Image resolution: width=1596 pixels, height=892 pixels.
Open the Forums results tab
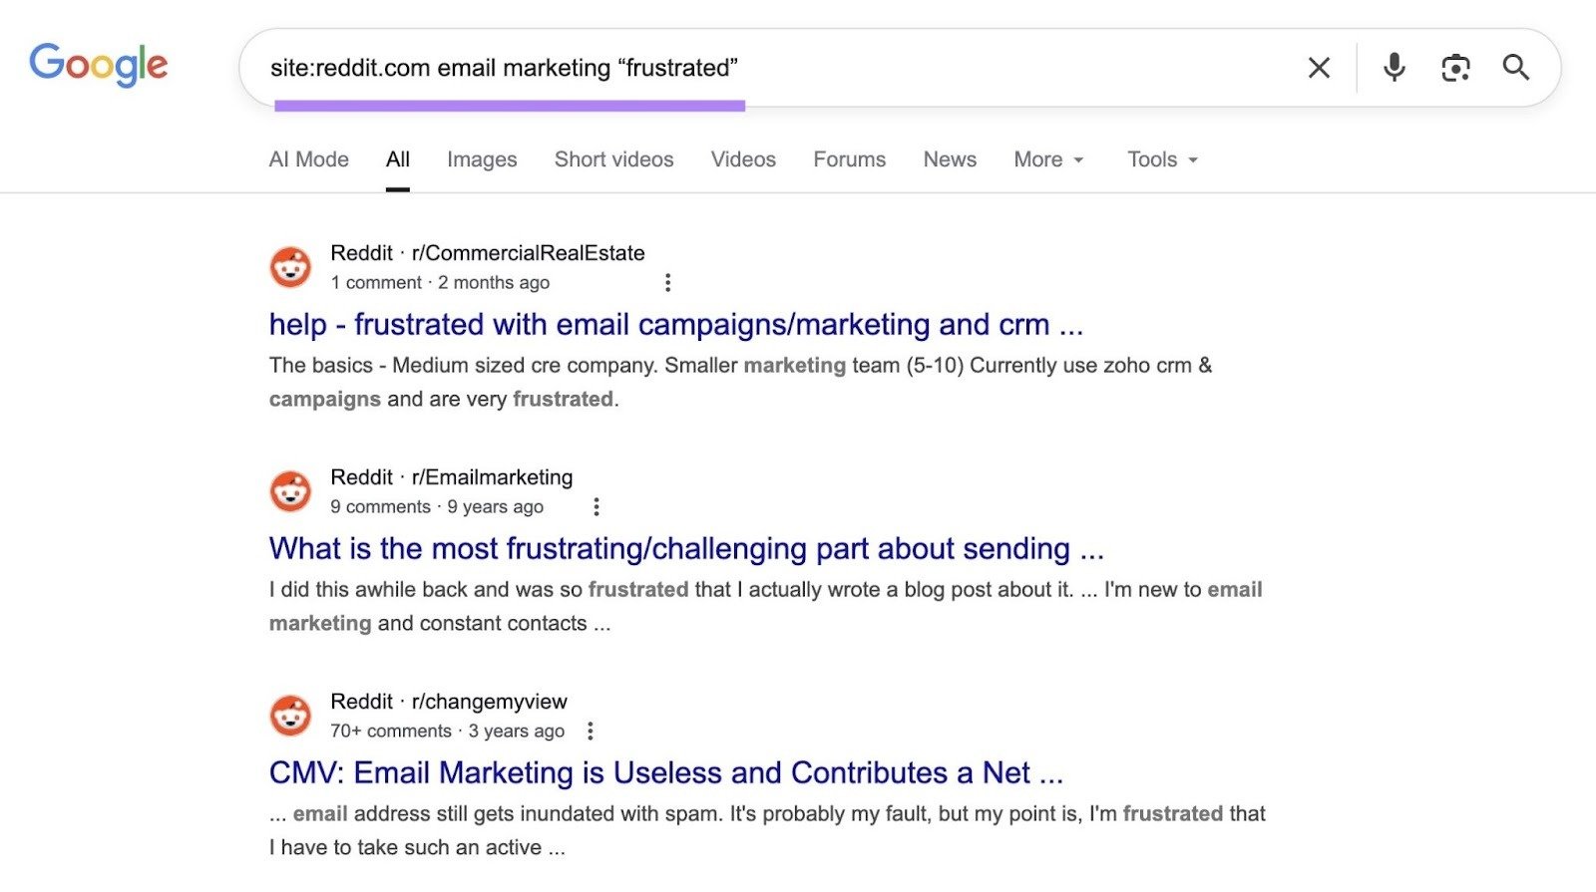coord(849,159)
